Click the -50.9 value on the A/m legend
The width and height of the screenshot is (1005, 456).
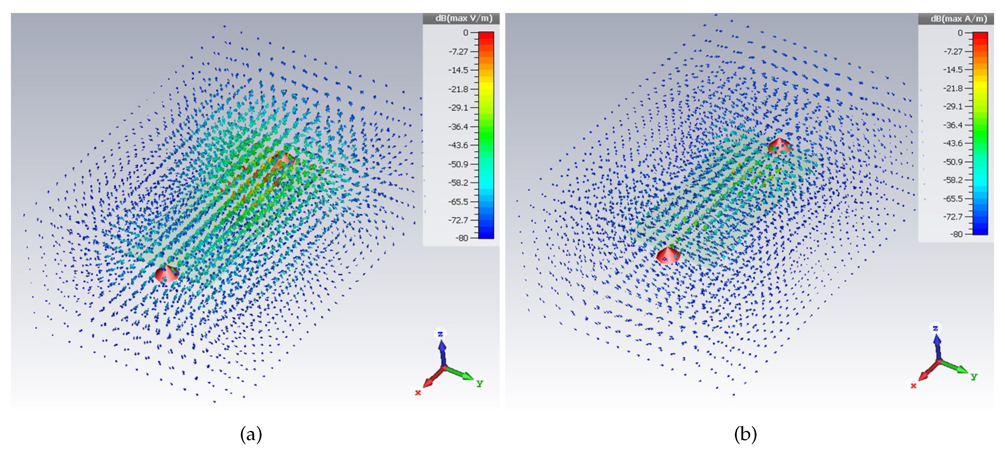pos(953,162)
